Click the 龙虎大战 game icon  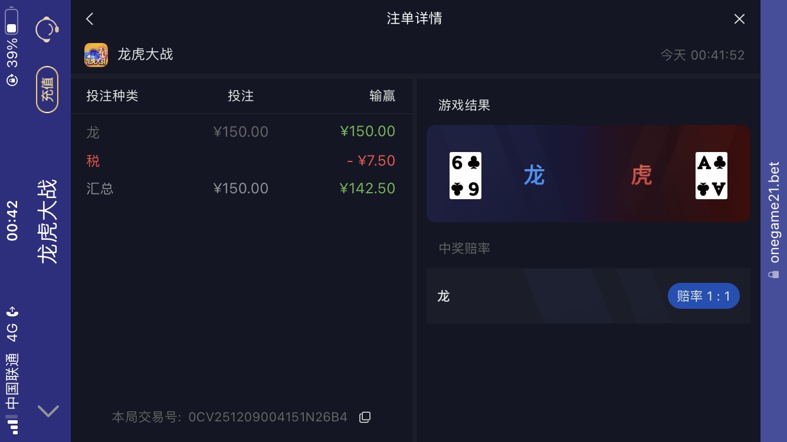tap(96, 55)
